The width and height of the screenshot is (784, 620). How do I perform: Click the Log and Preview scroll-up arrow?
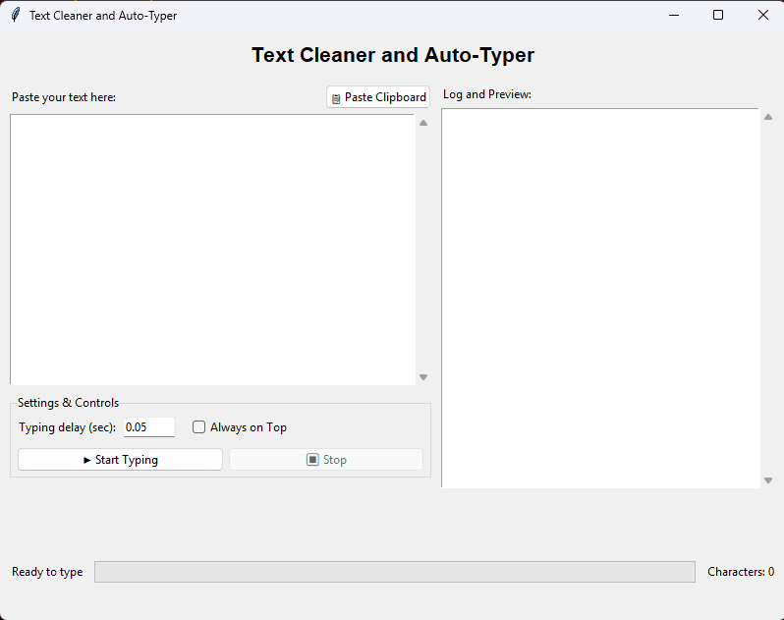(768, 117)
